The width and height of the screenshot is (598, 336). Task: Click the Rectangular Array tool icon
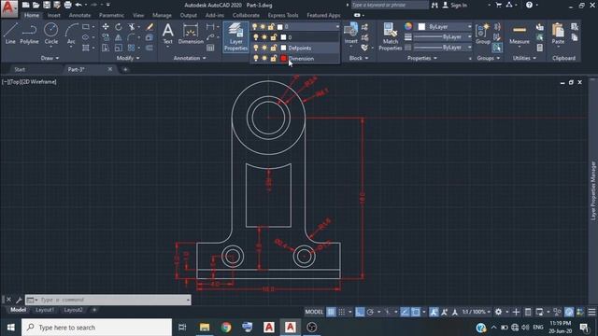(x=132, y=48)
